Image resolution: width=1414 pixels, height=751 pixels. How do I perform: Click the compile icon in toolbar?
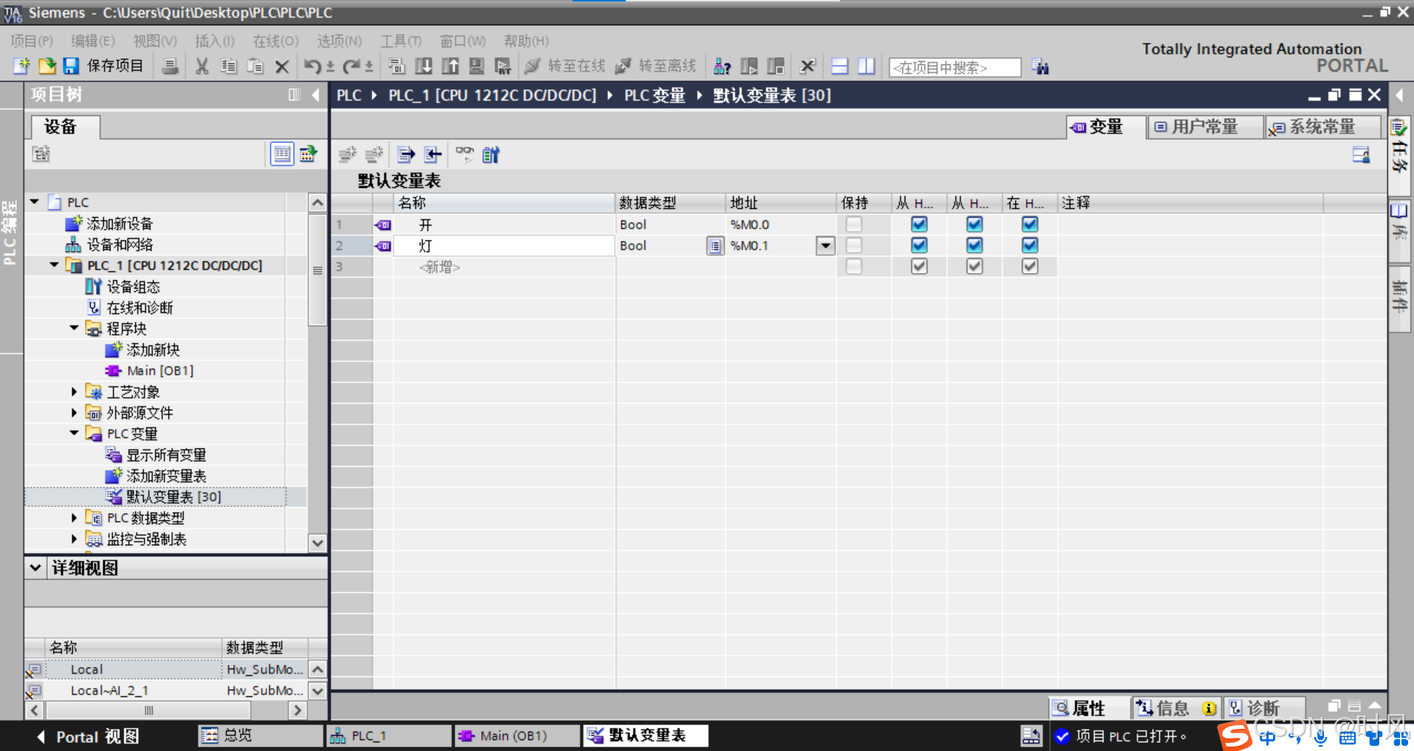pyautogui.click(x=397, y=66)
